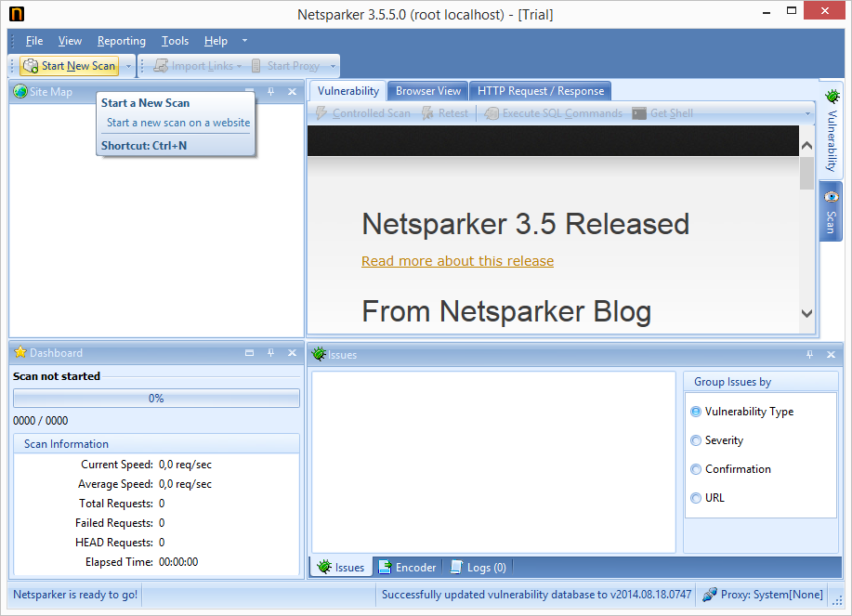The height and width of the screenshot is (616, 852).
Task: Click Import Links in the toolbar
Action: point(194,66)
